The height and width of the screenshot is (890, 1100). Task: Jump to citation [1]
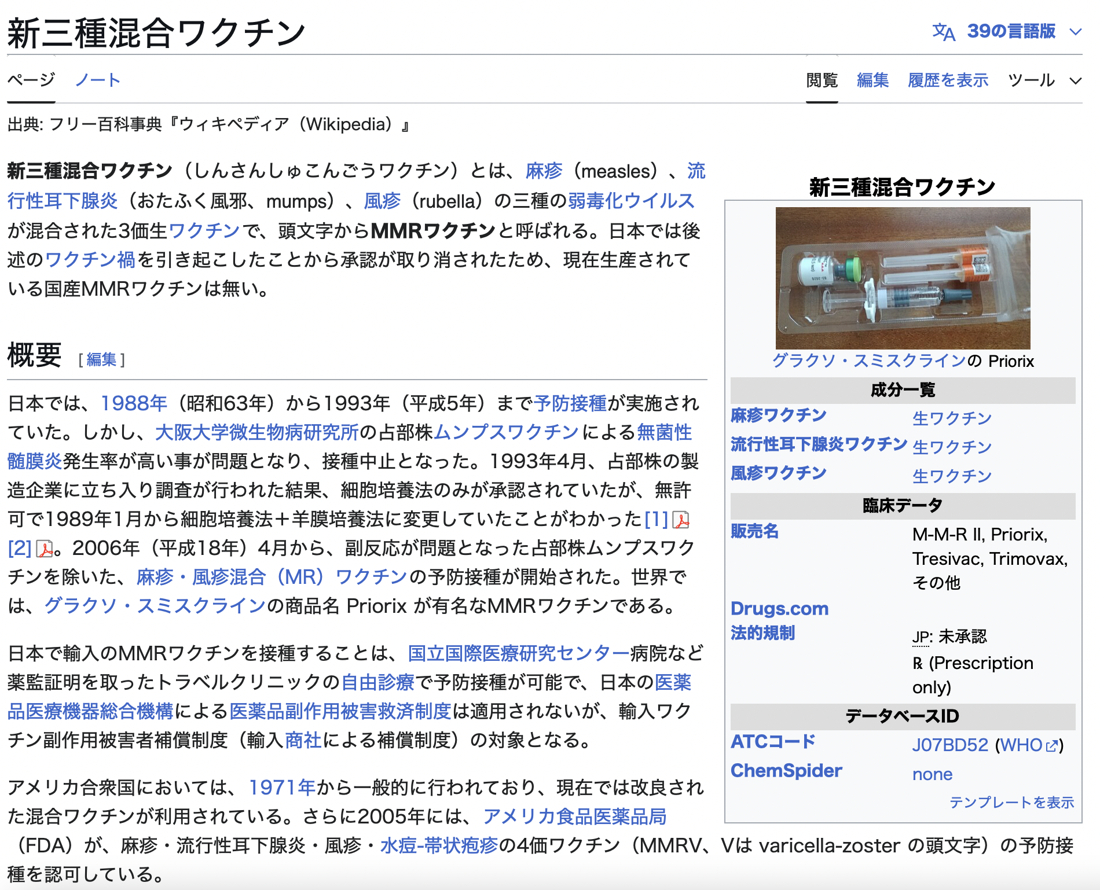(657, 519)
